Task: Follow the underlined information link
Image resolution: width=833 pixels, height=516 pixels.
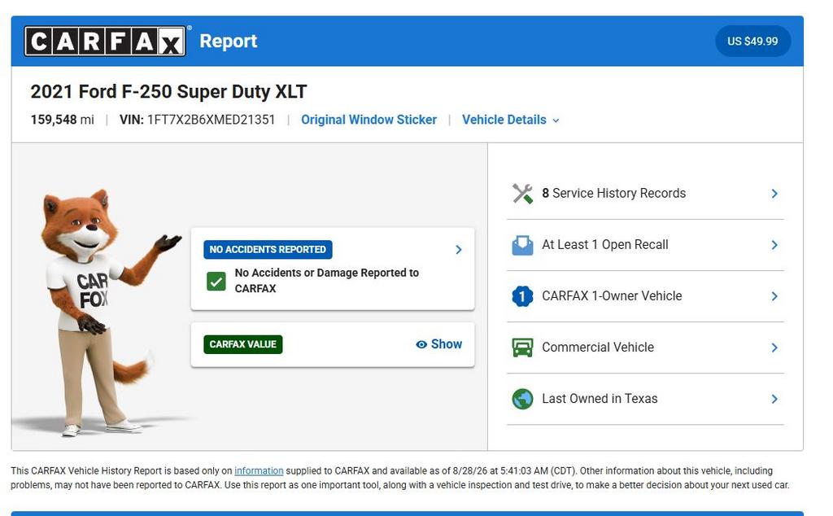Action: pos(259,471)
